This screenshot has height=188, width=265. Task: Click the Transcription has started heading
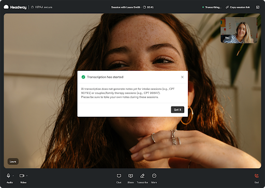105,77
